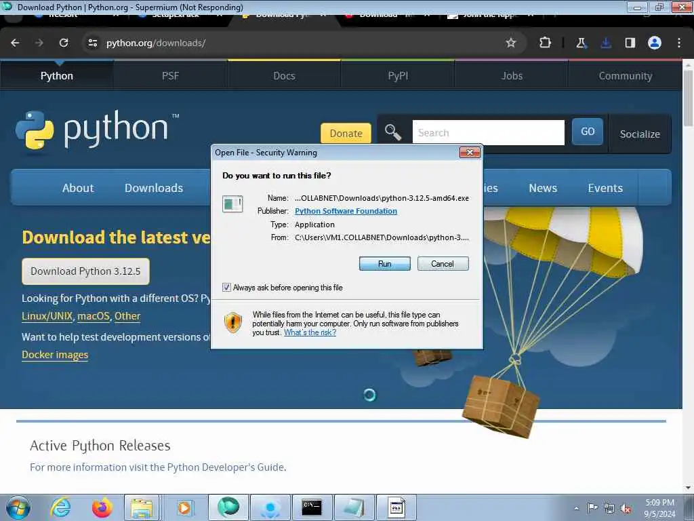The image size is (694, 521).
Task: Open the macOS download link
Action: pos(94,316)
